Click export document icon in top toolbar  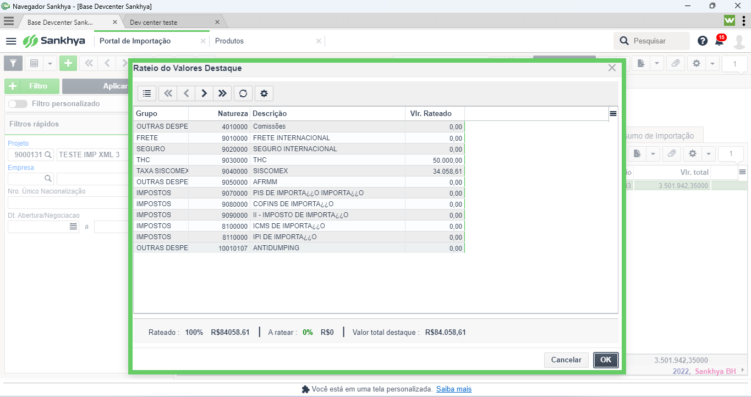click(x=641, y=63)
